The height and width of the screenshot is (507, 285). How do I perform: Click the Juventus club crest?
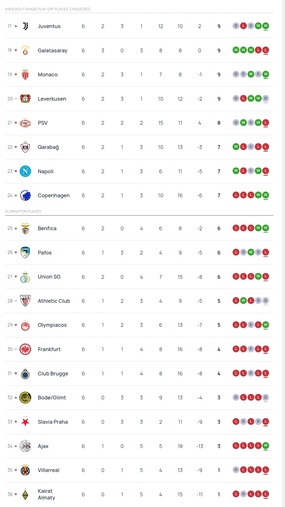tap(25, 26)
